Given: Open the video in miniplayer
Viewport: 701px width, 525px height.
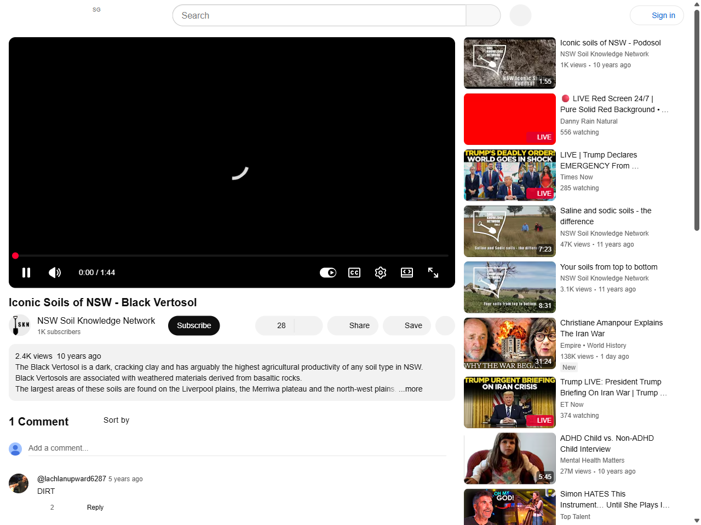Looking at the screenshot, I should (407, 272).
